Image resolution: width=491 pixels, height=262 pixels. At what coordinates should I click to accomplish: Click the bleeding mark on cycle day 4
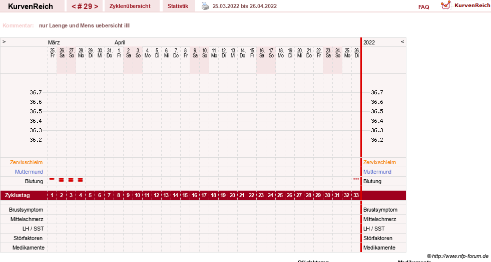(x=80, y=180)
